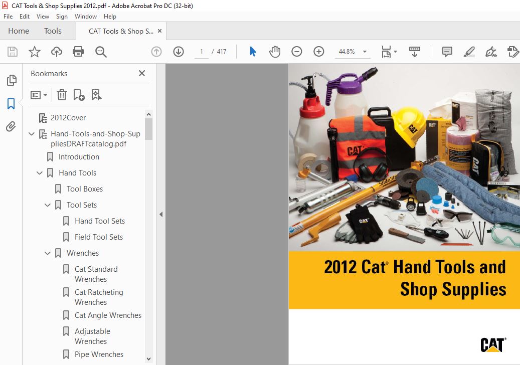This screenshot has height=365, width=520.
Task: Open Cat Ratcheting Wrenches bookmark
Action: click(x=99, y=297)
